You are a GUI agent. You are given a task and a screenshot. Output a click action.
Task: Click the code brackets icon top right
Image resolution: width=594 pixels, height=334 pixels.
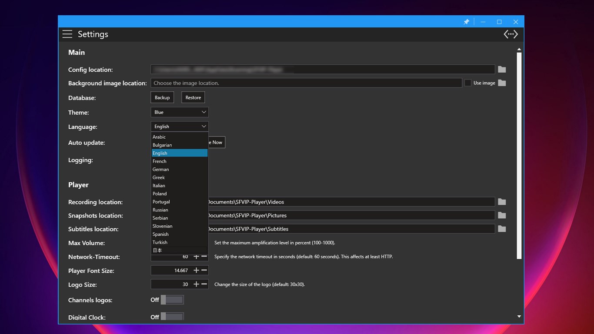(510, 34)
